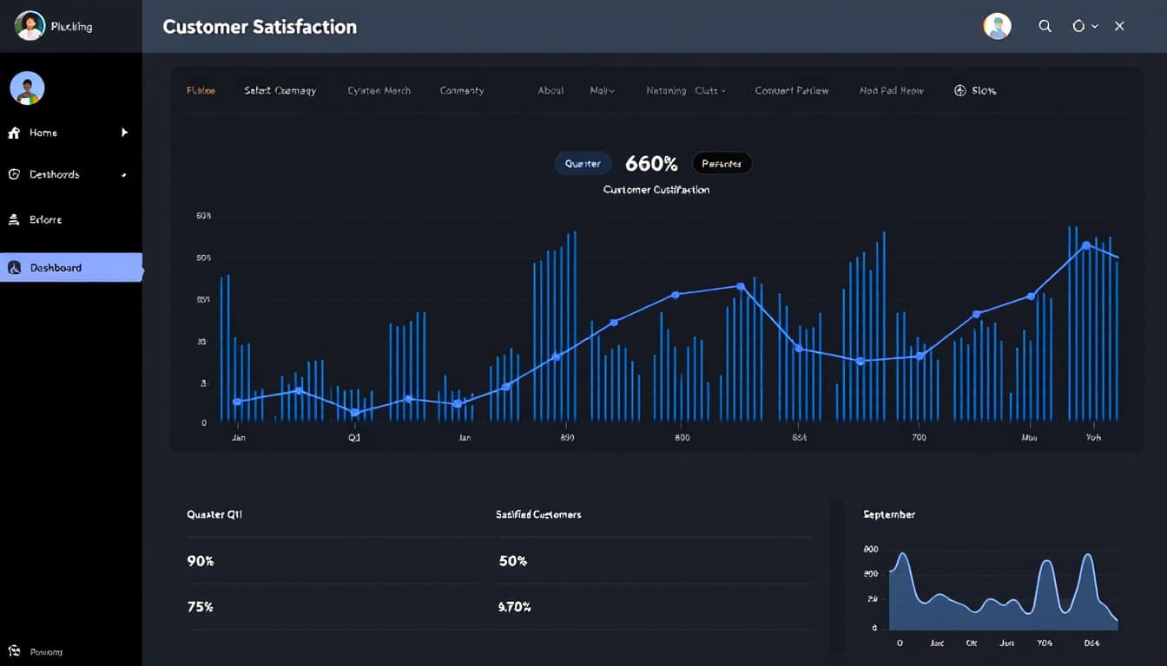Image resolution: width=1167 pixels, height=666 pixels.
Task: Click the Q1 axis label under chart
Action: point(354,438)
